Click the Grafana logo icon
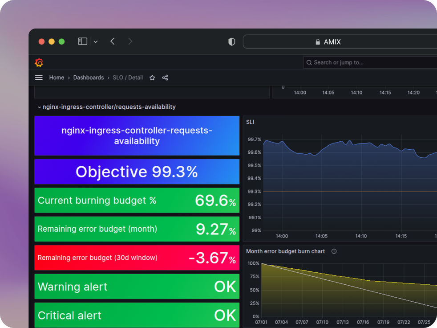The height and width of the screenshot is (328, 437). point(39,62)
